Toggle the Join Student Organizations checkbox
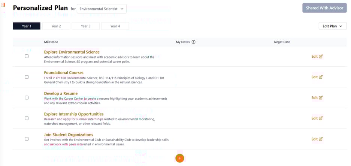This screenshot has width=351, height=166. tap(27, 139)
